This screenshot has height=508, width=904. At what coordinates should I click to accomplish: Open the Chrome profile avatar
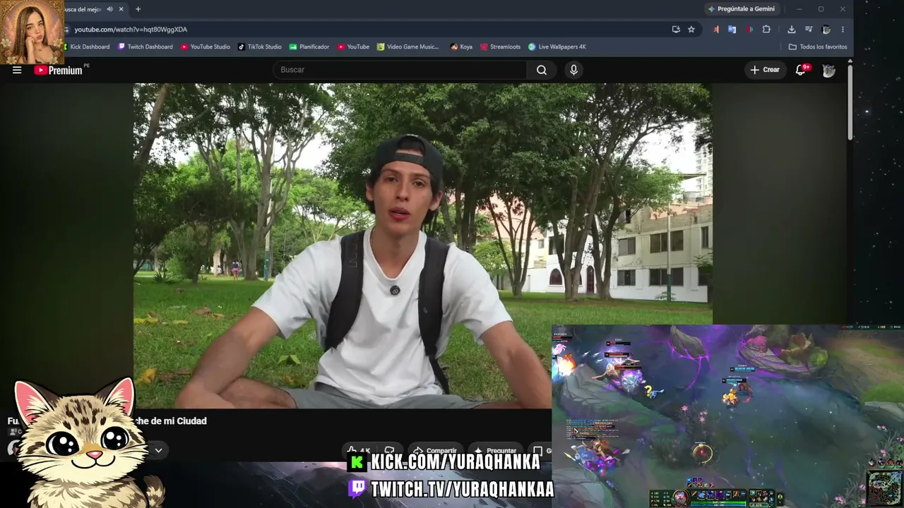(x=826, y=30)
